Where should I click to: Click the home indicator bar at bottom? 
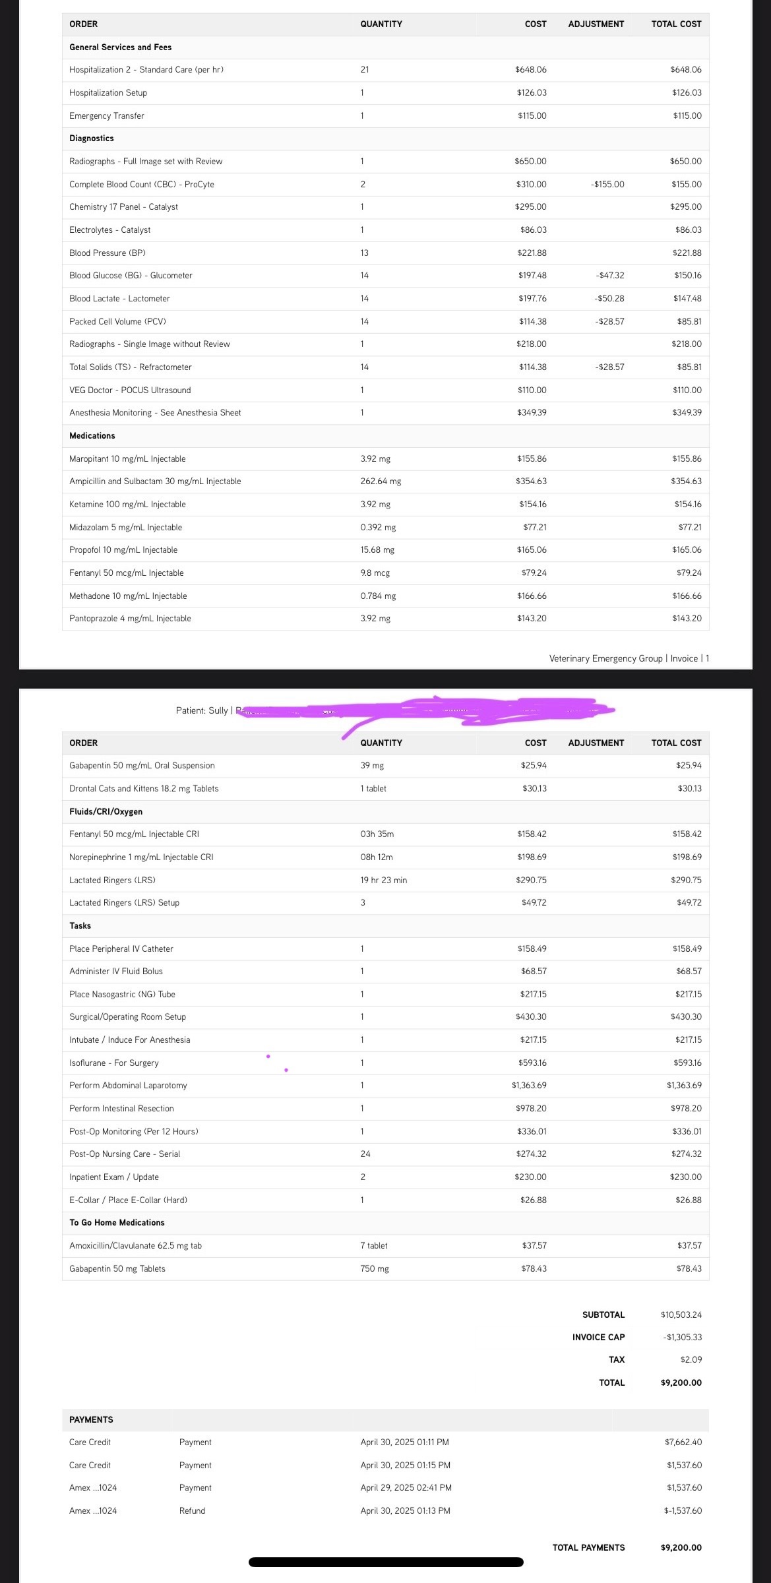click(386, 1562)
